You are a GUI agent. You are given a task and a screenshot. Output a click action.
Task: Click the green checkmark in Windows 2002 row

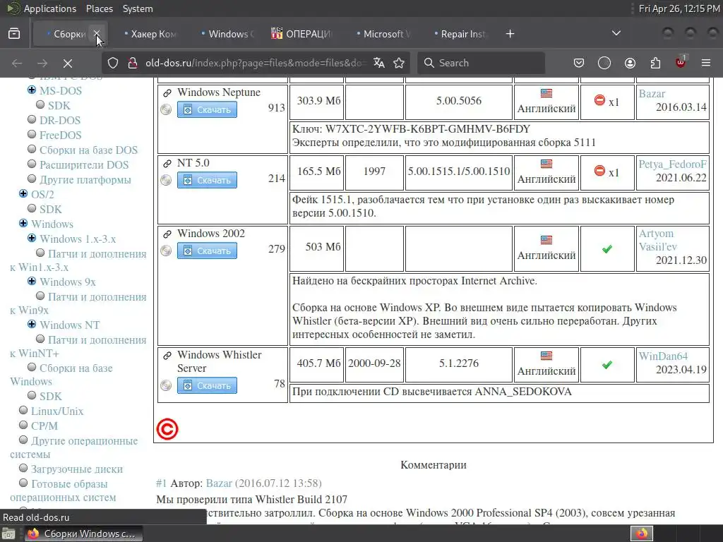point(607,249)
